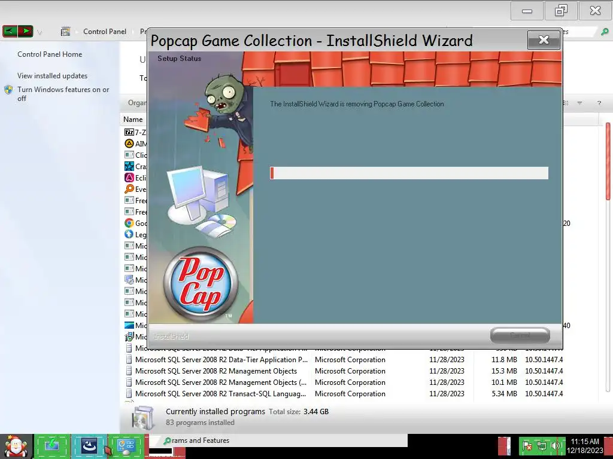Open View installed updates link
Screen dimensions: 613x459
(x=53, y=76)
